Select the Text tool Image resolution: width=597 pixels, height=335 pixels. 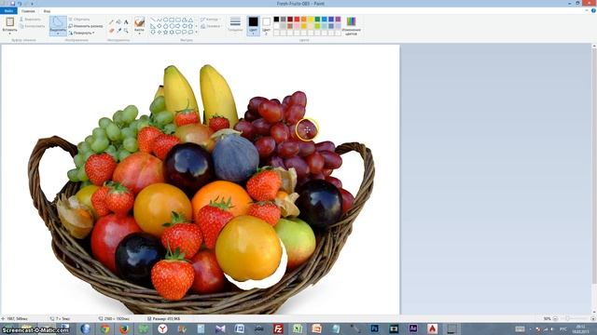[x=126, y=22]
